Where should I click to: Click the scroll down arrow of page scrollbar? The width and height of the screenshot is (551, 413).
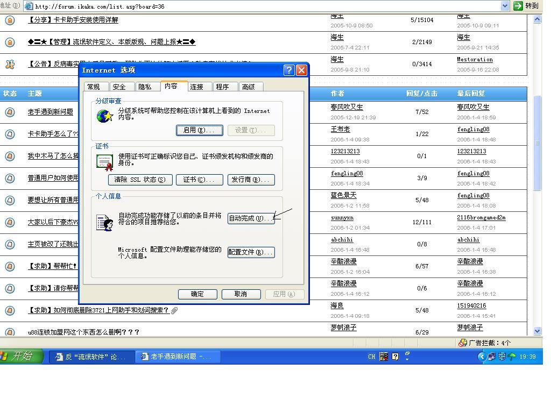(537, 331)
